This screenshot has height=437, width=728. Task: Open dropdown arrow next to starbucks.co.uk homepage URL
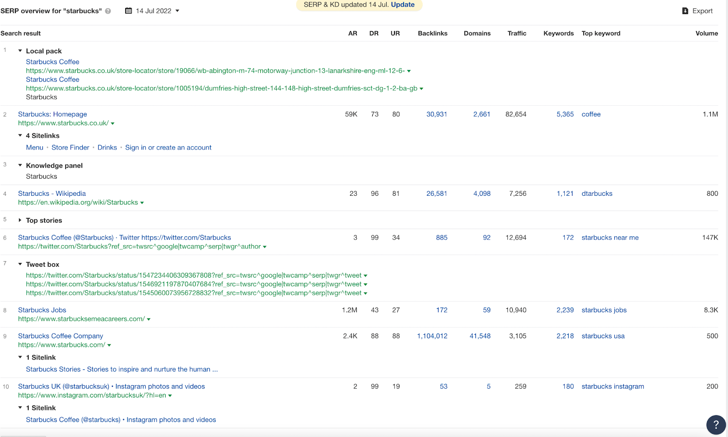[x=112, y=124]
